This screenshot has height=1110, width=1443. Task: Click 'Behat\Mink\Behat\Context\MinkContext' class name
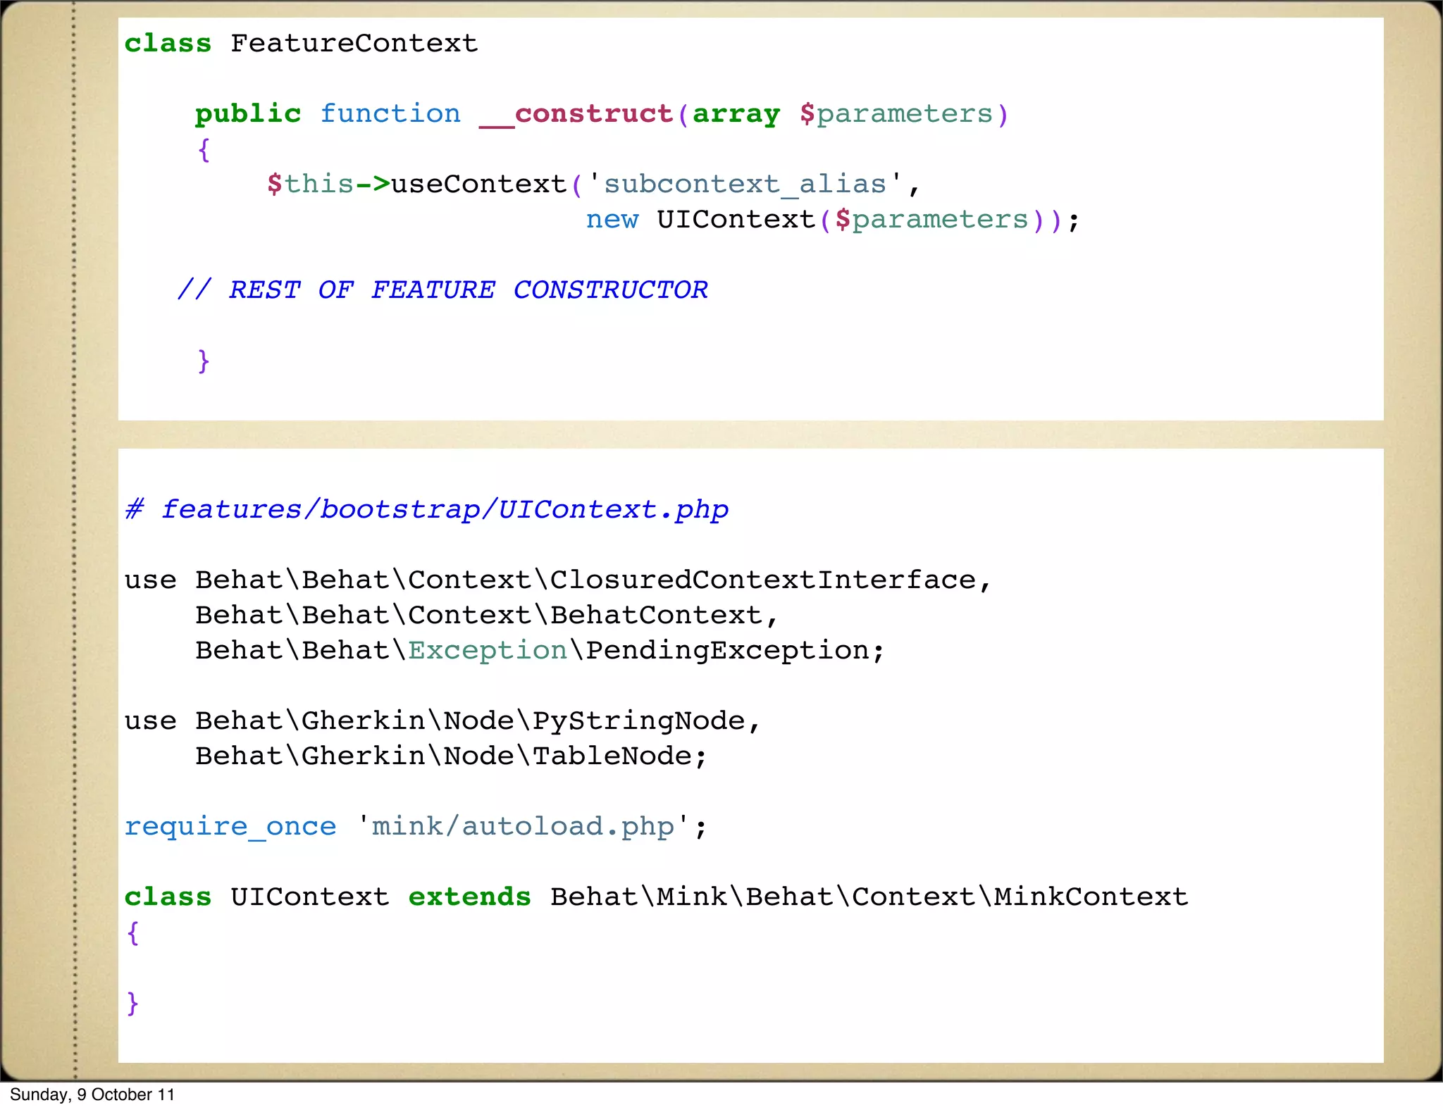click(x=869, y=897)
